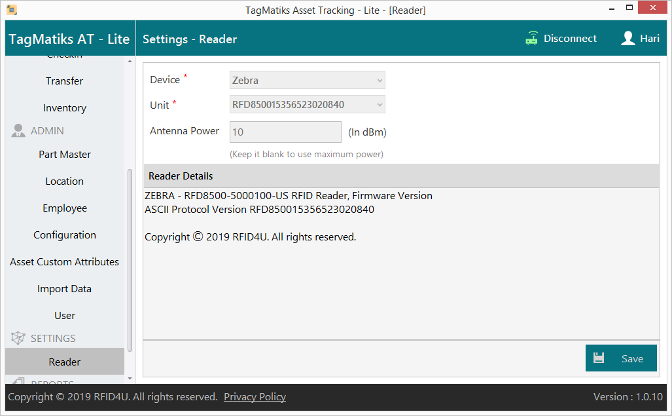
Task: Click the TagMatiks app icon in title bar
Action: (x=11, y=10)
